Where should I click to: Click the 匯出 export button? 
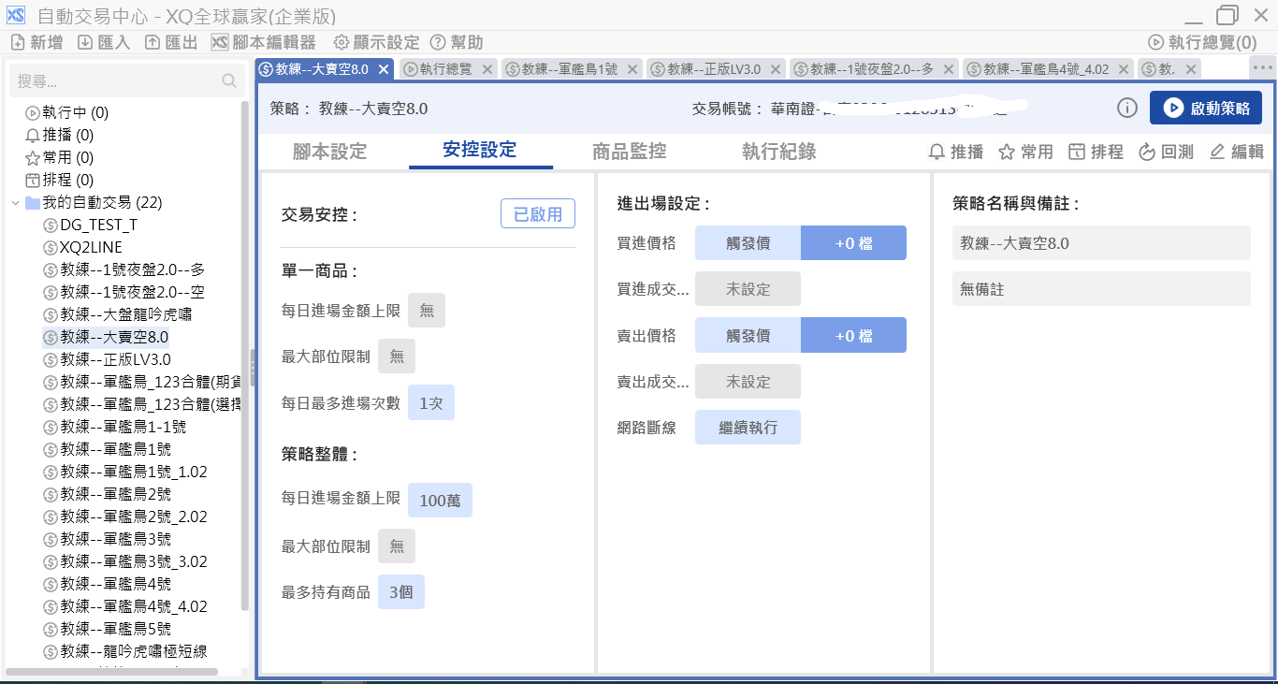171,42
